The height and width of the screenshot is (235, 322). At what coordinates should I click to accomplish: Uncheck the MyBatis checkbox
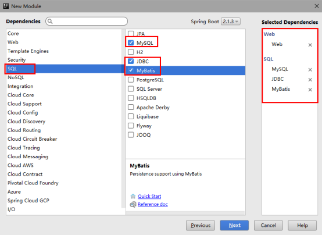[x=131, y=70]
